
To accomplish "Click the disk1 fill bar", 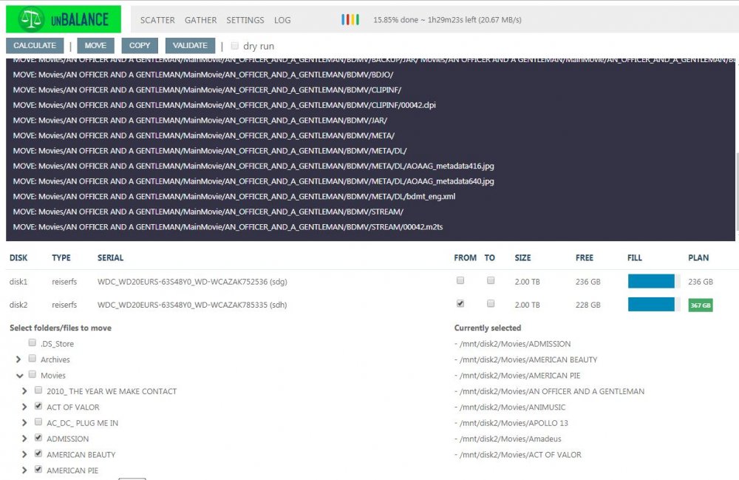I will [x=654, y=281].
